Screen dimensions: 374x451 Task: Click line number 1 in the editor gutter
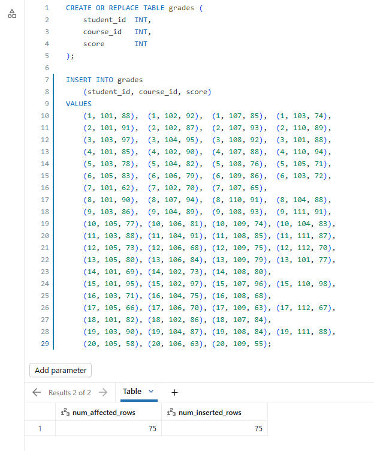click(47, 8)
